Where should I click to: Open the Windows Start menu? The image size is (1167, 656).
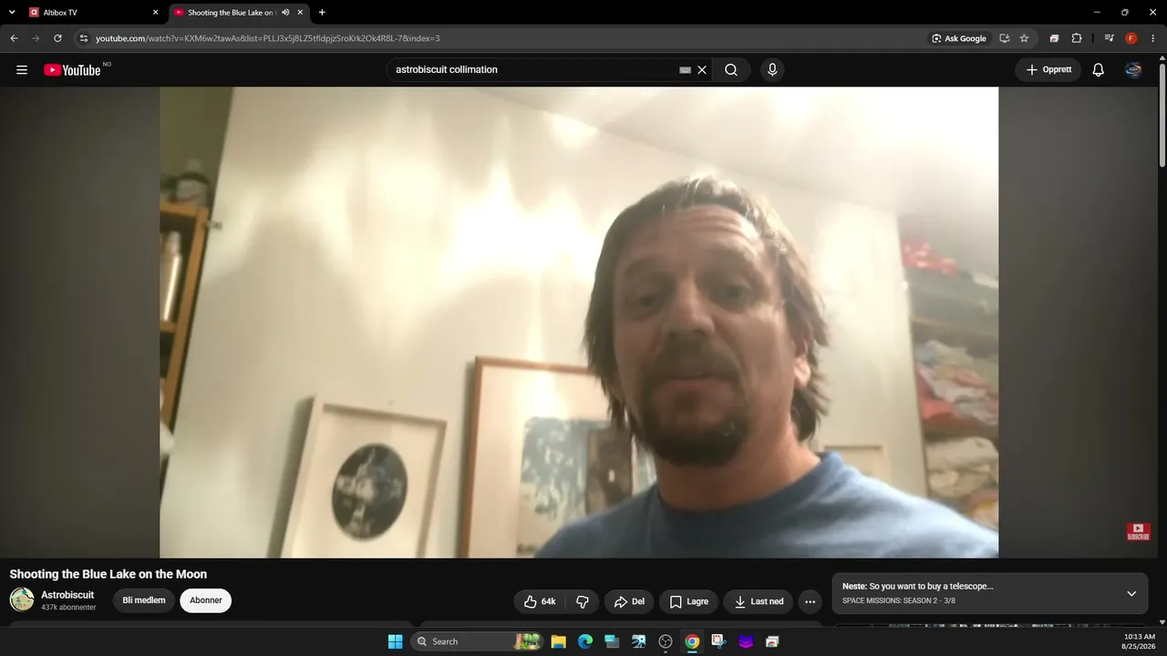coord(395,641)
